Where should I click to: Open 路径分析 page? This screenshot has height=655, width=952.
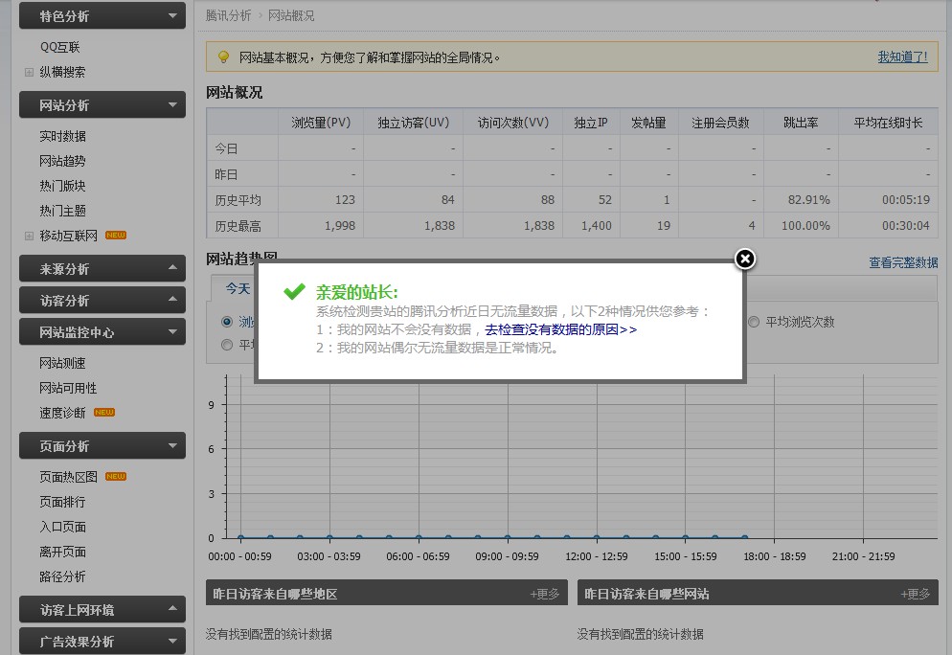[x=62, y=576]
